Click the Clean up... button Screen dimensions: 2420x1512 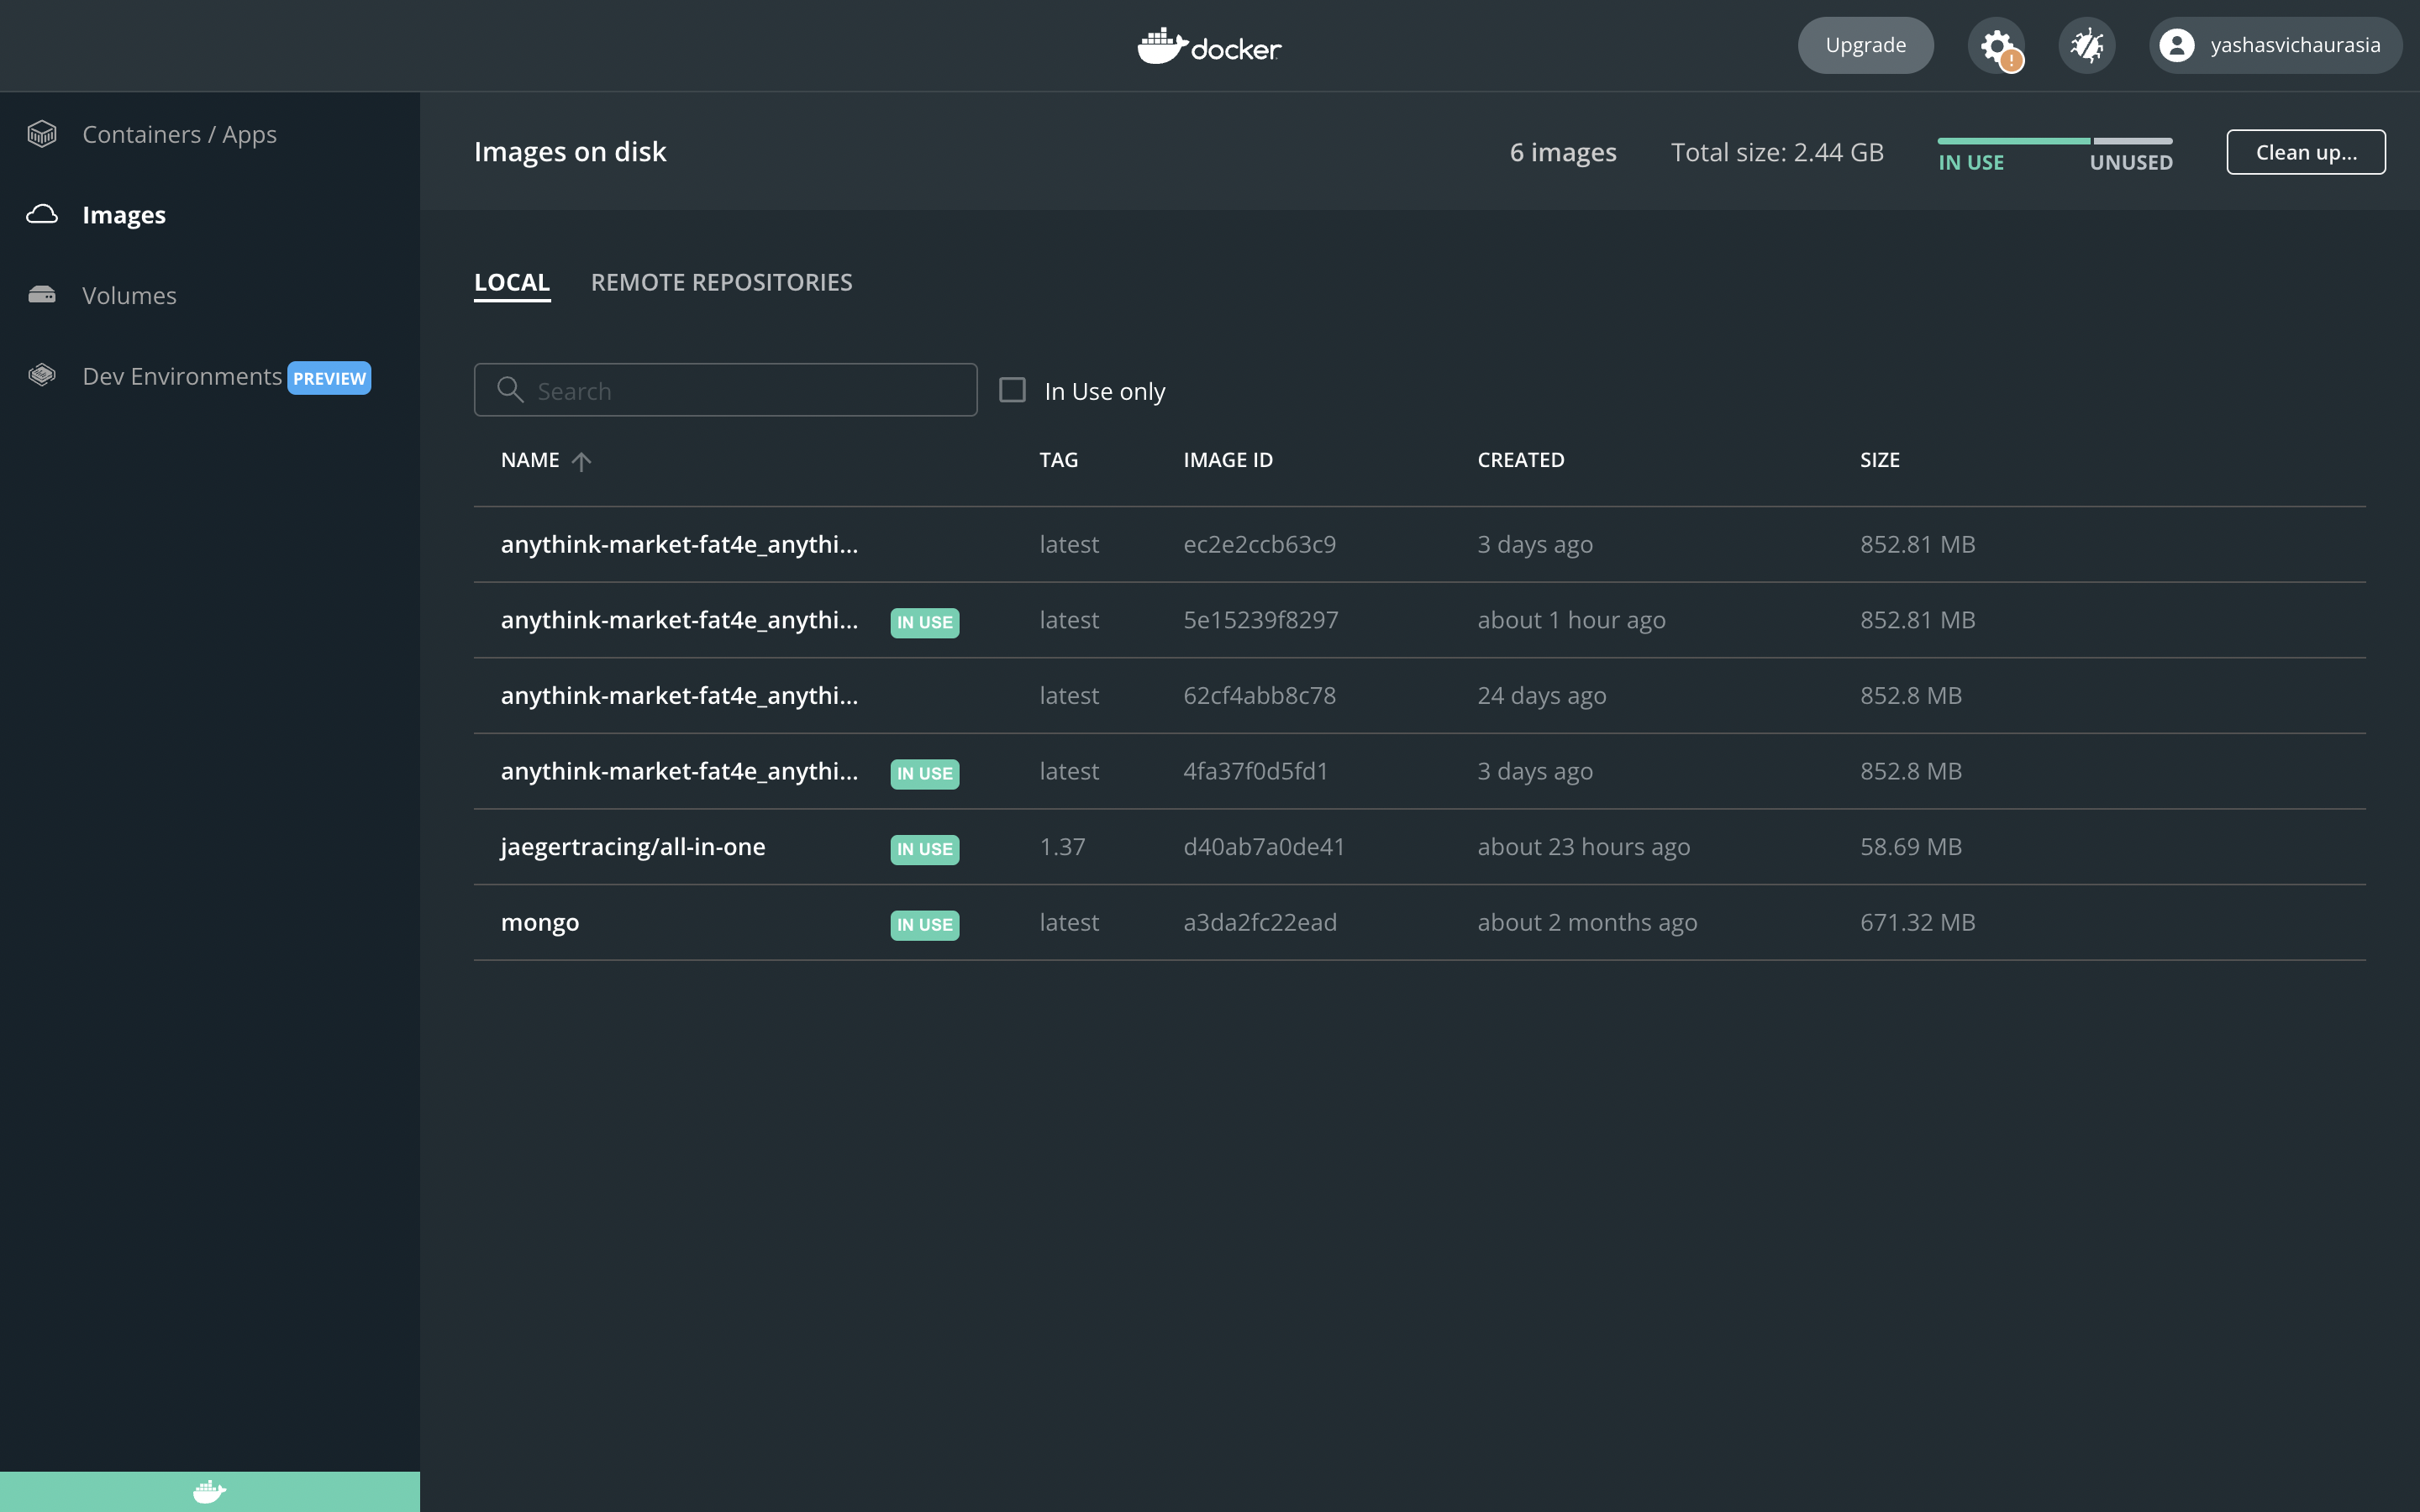pos(2305,152)
